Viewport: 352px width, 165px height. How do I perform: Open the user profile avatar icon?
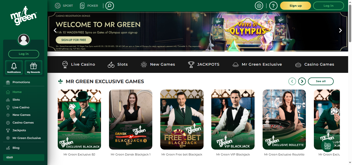point(24,40)
